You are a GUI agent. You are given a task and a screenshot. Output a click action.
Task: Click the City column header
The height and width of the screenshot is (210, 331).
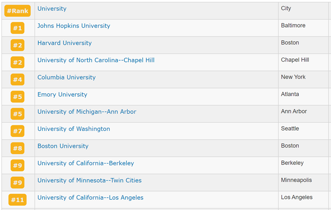click(286, 8)
